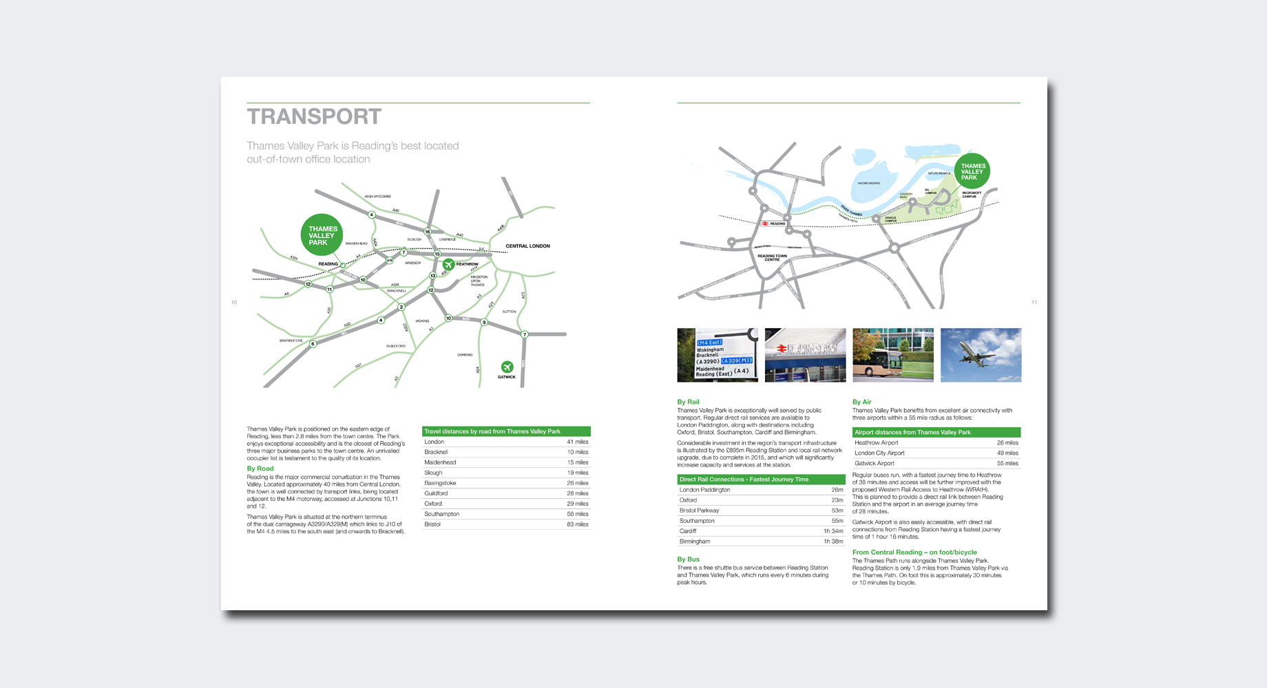The image size is (1267, 688).
Task: Click the "Travel distances by road from Thames Valley Park" header
Action: [x=506, y=431]
